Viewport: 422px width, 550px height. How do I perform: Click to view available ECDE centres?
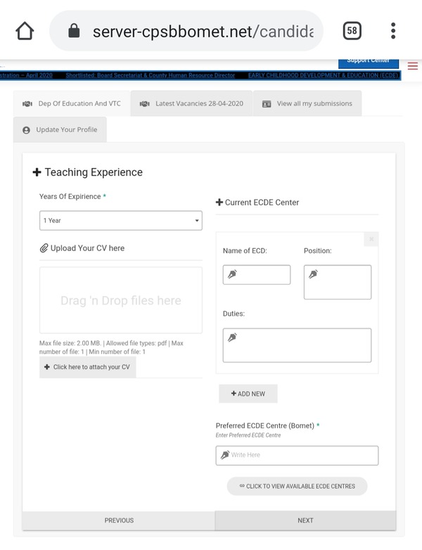click(297, 486)
